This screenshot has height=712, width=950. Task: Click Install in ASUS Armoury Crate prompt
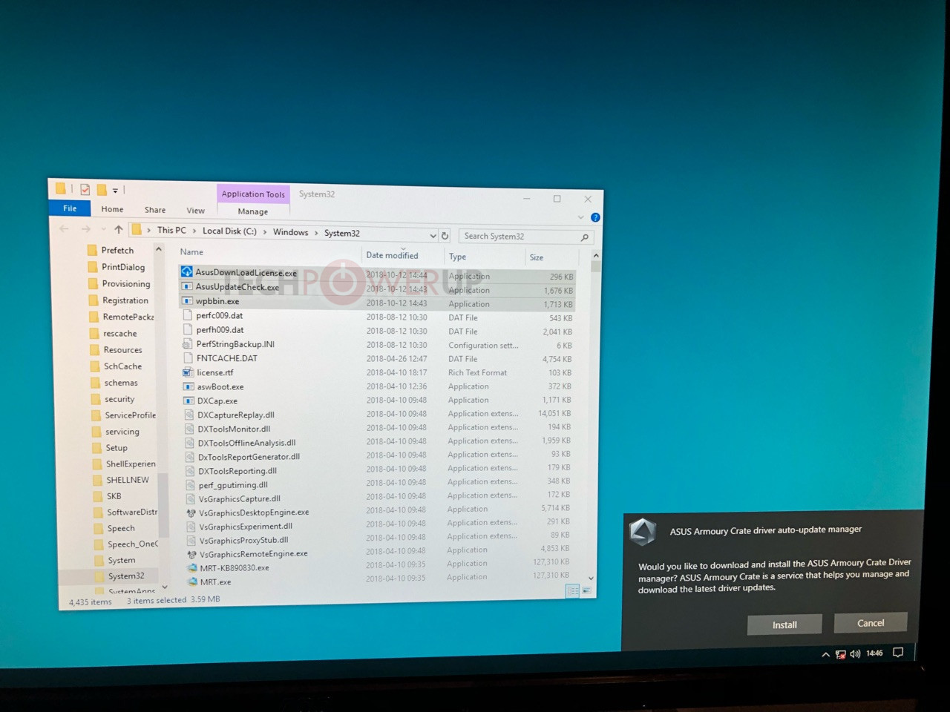[784, 624]
